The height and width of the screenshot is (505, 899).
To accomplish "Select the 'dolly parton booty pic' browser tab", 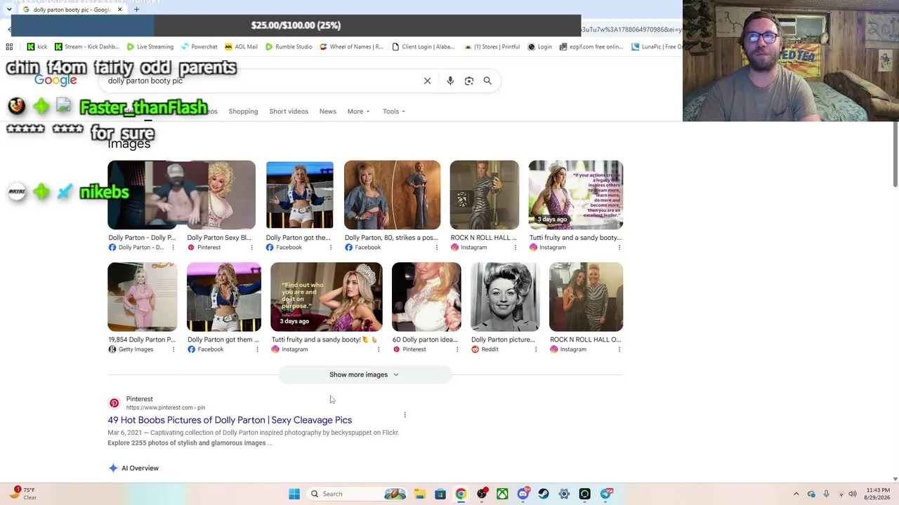I will pyautogui.click(x=73, y=10).
